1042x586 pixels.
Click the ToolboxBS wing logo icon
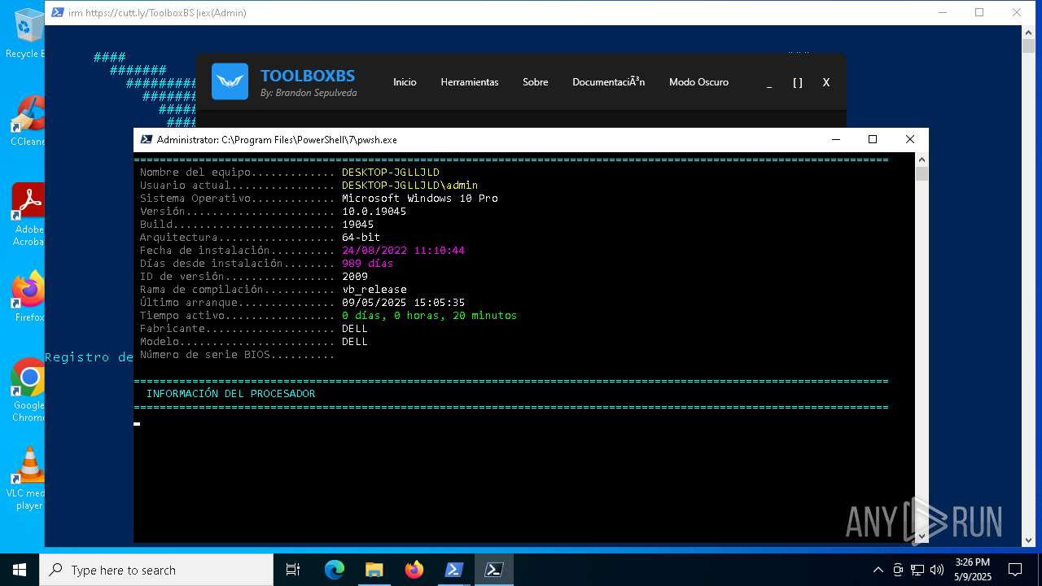[230, 81]
